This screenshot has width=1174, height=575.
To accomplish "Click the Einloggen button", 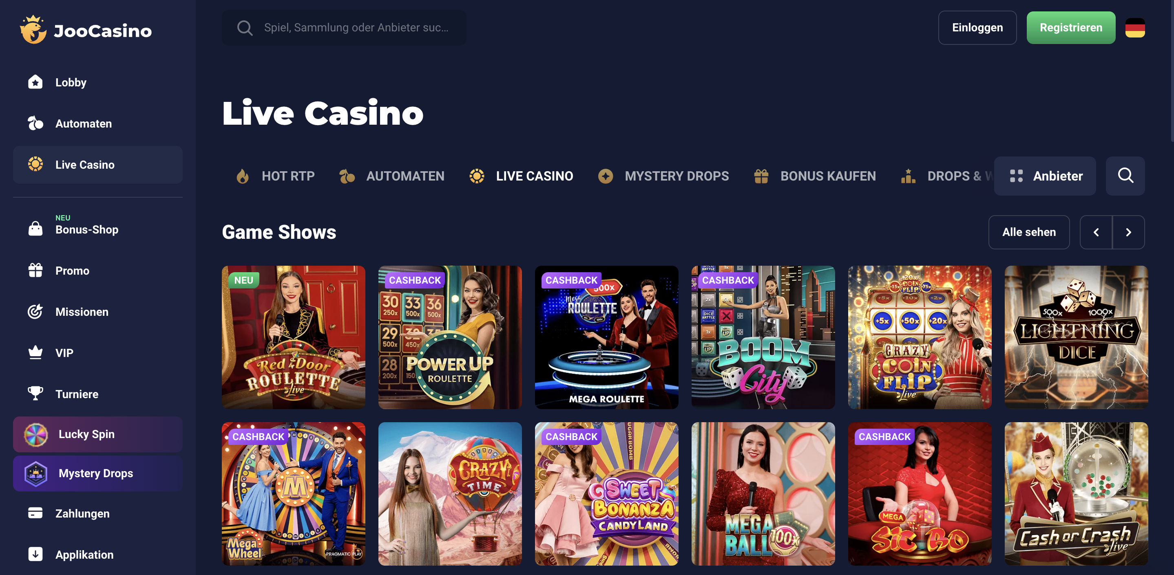I will point(977,28).
